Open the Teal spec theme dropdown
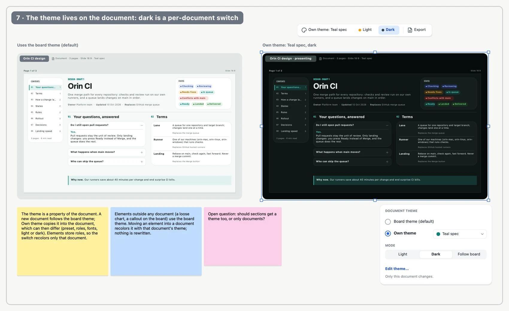This screenshot has width=509, height=311. pos(460,234)
